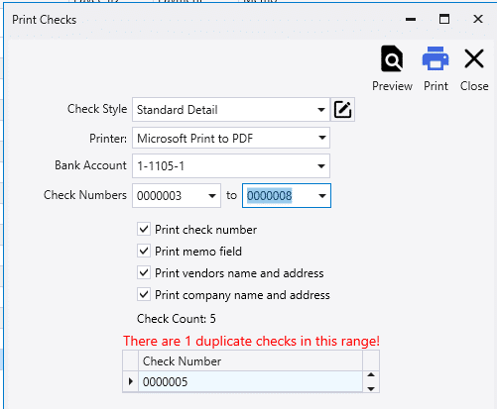Image resolution: width=497 pixels, height=409 pixels.
Task: Expand the Check Style dropdown
Action: (321, 110)
